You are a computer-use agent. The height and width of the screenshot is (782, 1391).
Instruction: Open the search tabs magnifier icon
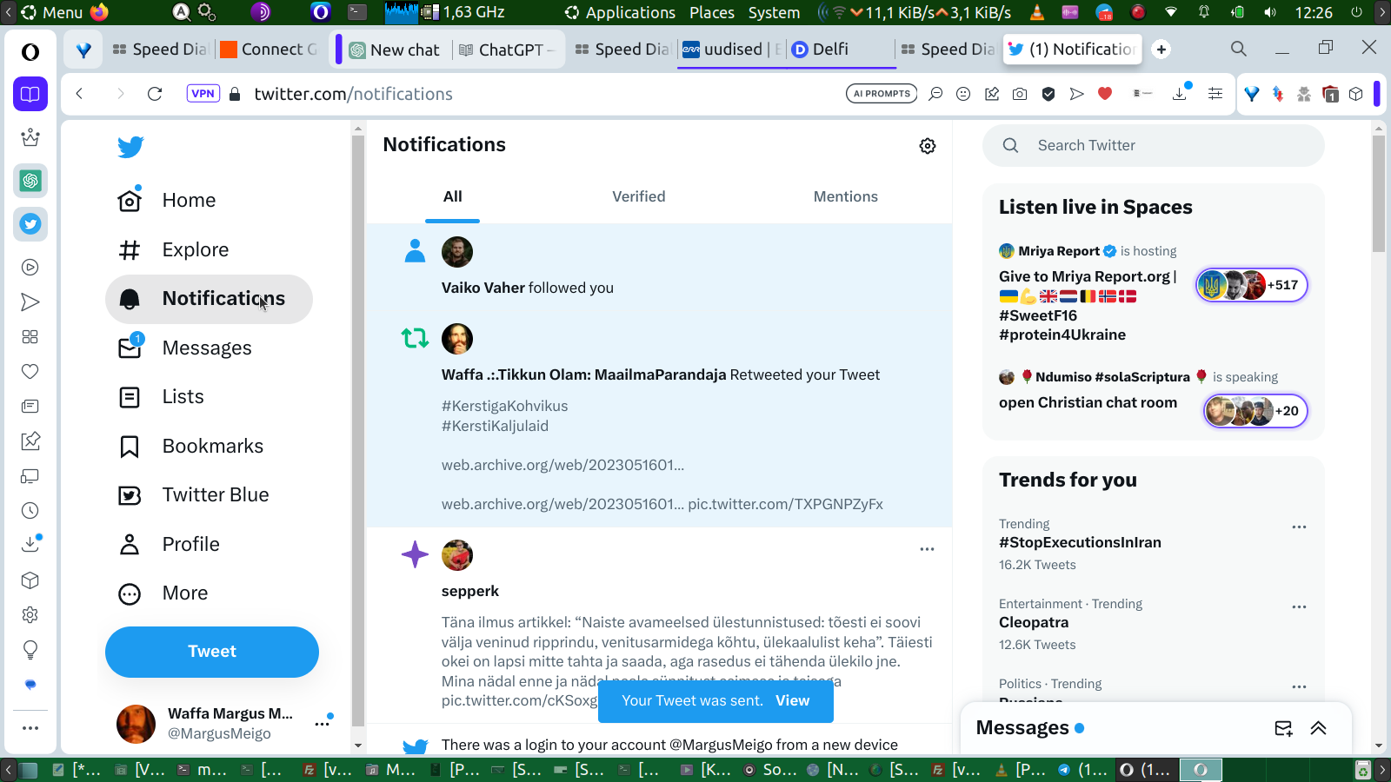tap(1239, 50)
